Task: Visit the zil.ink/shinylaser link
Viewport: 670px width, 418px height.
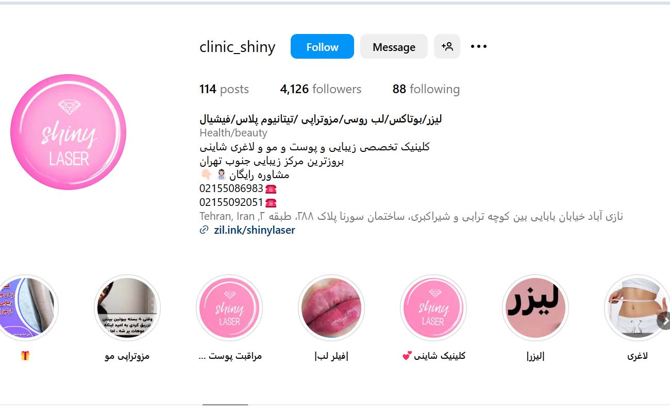Action: (x=255, y=230)
